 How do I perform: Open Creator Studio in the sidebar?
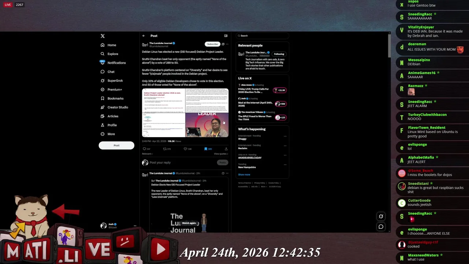coord(114,107)
